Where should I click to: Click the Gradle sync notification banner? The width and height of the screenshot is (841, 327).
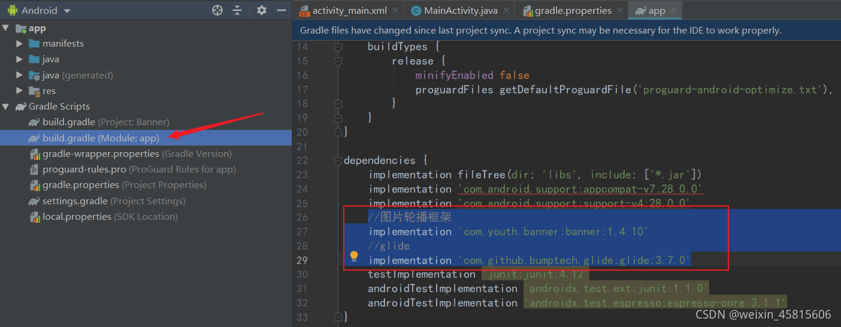567,30
